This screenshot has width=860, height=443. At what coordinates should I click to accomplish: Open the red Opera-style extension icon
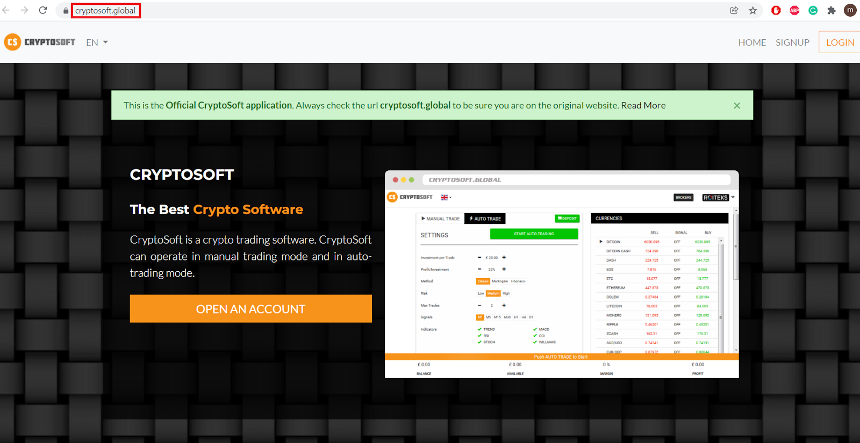tap(776, 10)
